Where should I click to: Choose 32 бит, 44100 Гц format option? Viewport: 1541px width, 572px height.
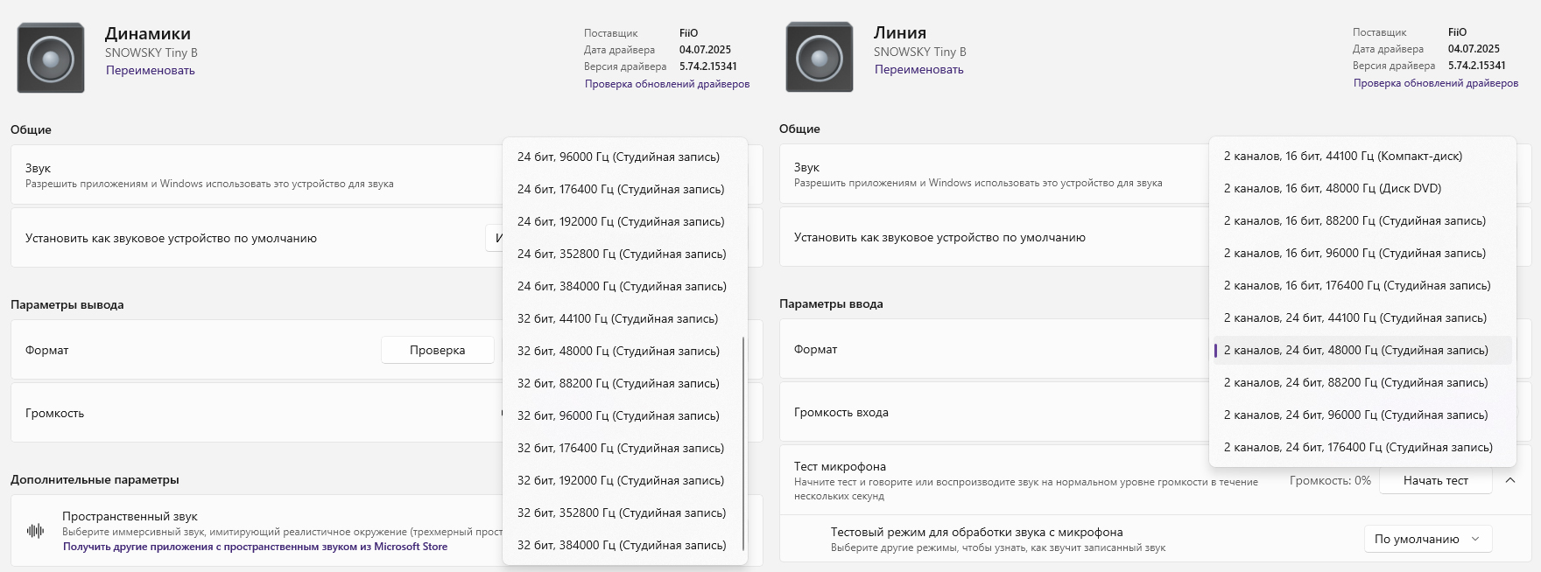pyautogui.click(x=617, y=318)
